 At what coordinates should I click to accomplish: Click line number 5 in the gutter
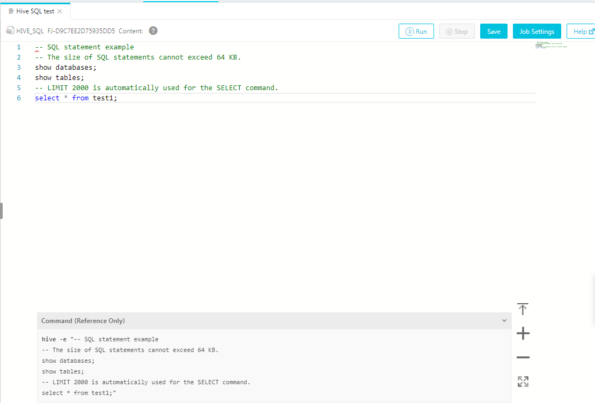[x=19, y=88]
